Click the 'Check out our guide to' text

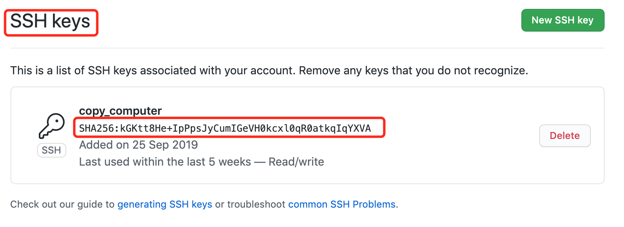coord(63,204)
